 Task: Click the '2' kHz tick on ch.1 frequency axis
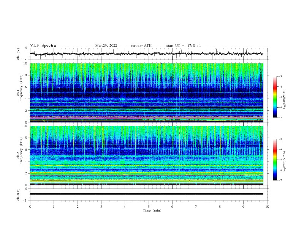tap(26, 110)
